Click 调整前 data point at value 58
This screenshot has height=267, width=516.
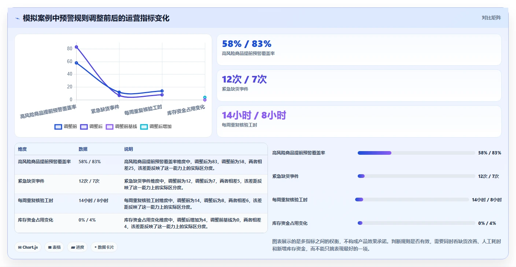click(76, 63)
